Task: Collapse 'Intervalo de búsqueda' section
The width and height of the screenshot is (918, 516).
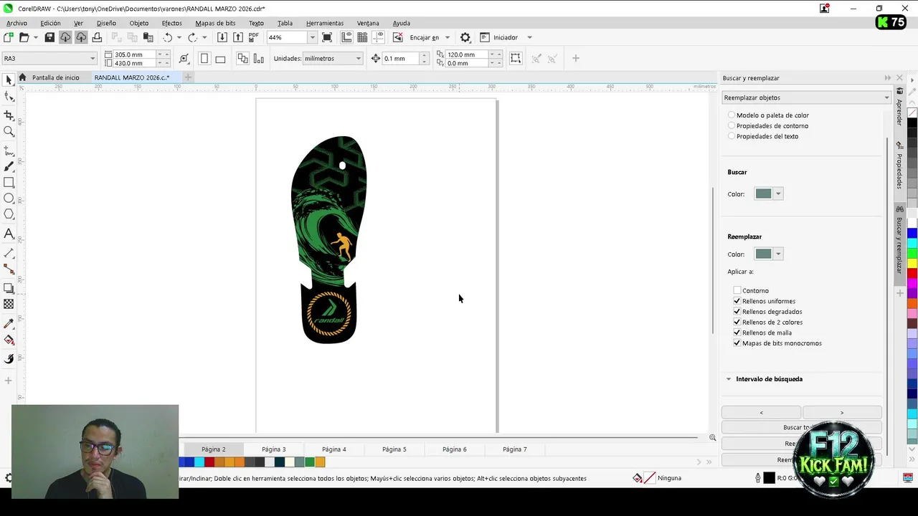Action: pyautogui.click(x=729, y=379)
